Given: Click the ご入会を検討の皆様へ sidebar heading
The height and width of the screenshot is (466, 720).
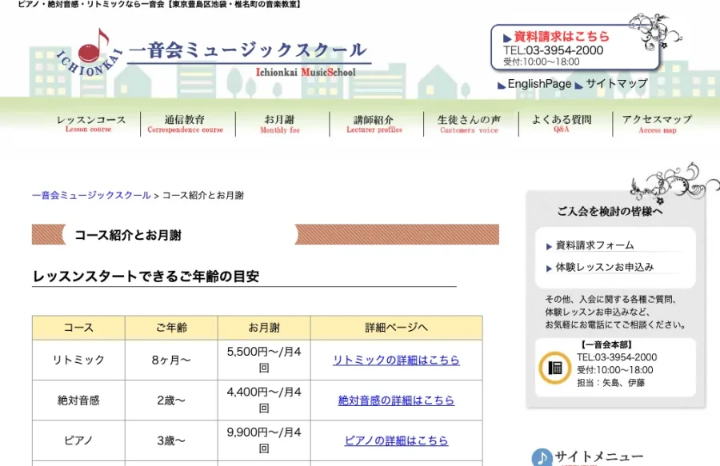Looking at the screenshot, I should 610,212.
